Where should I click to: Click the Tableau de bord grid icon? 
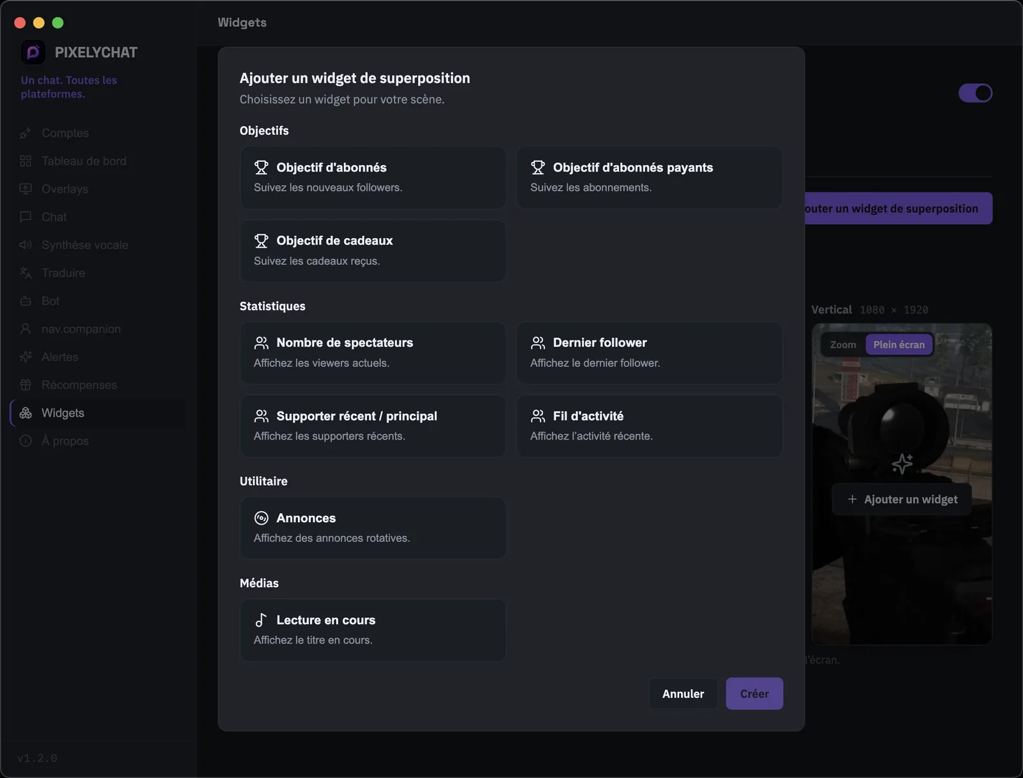click(x=26, y=161)
